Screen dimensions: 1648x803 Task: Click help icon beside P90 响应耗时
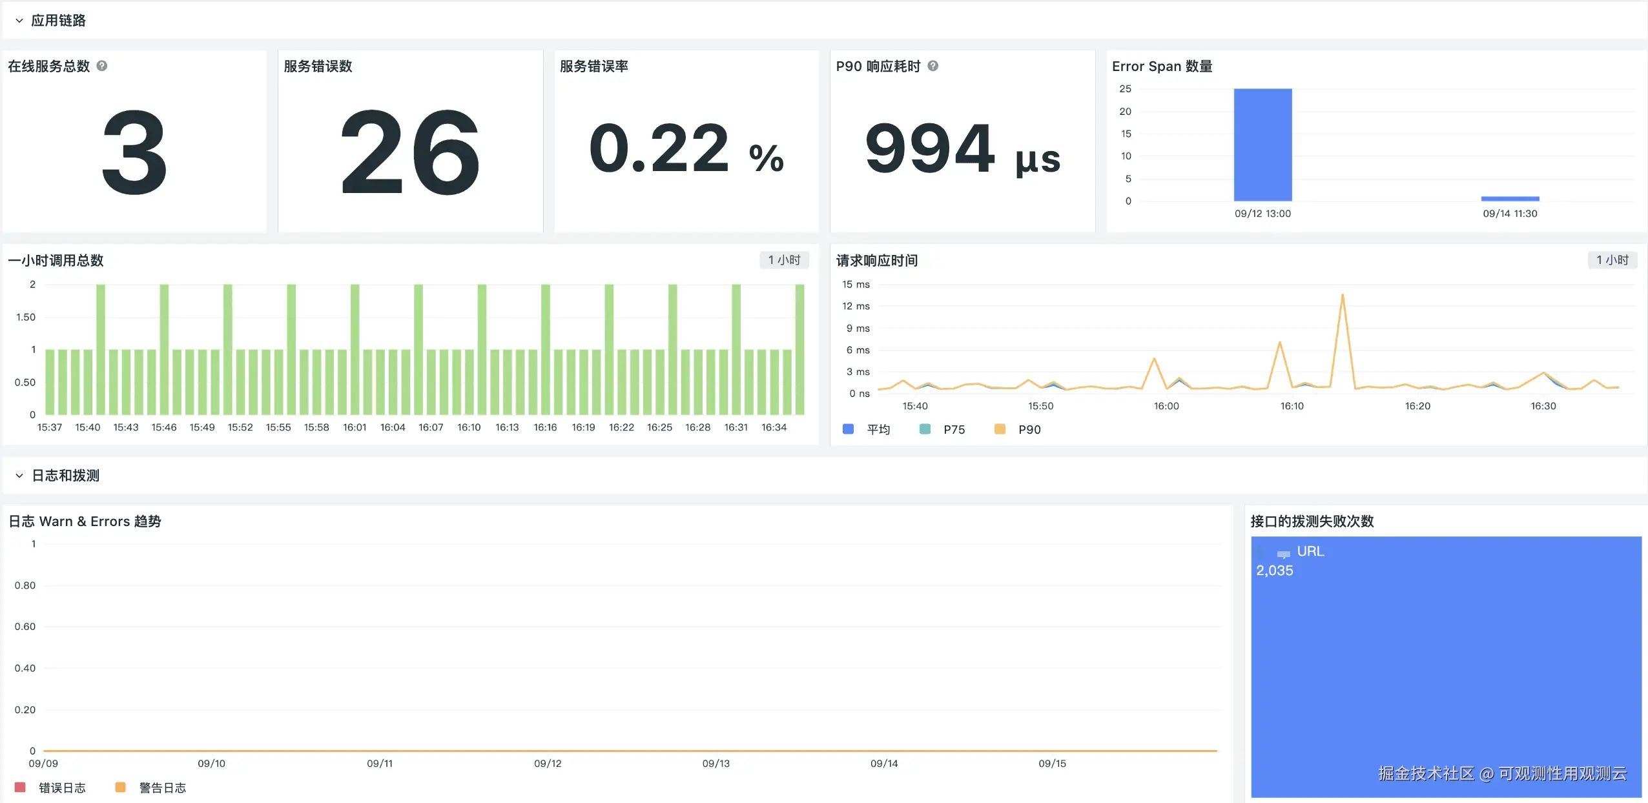pos(933,66)
